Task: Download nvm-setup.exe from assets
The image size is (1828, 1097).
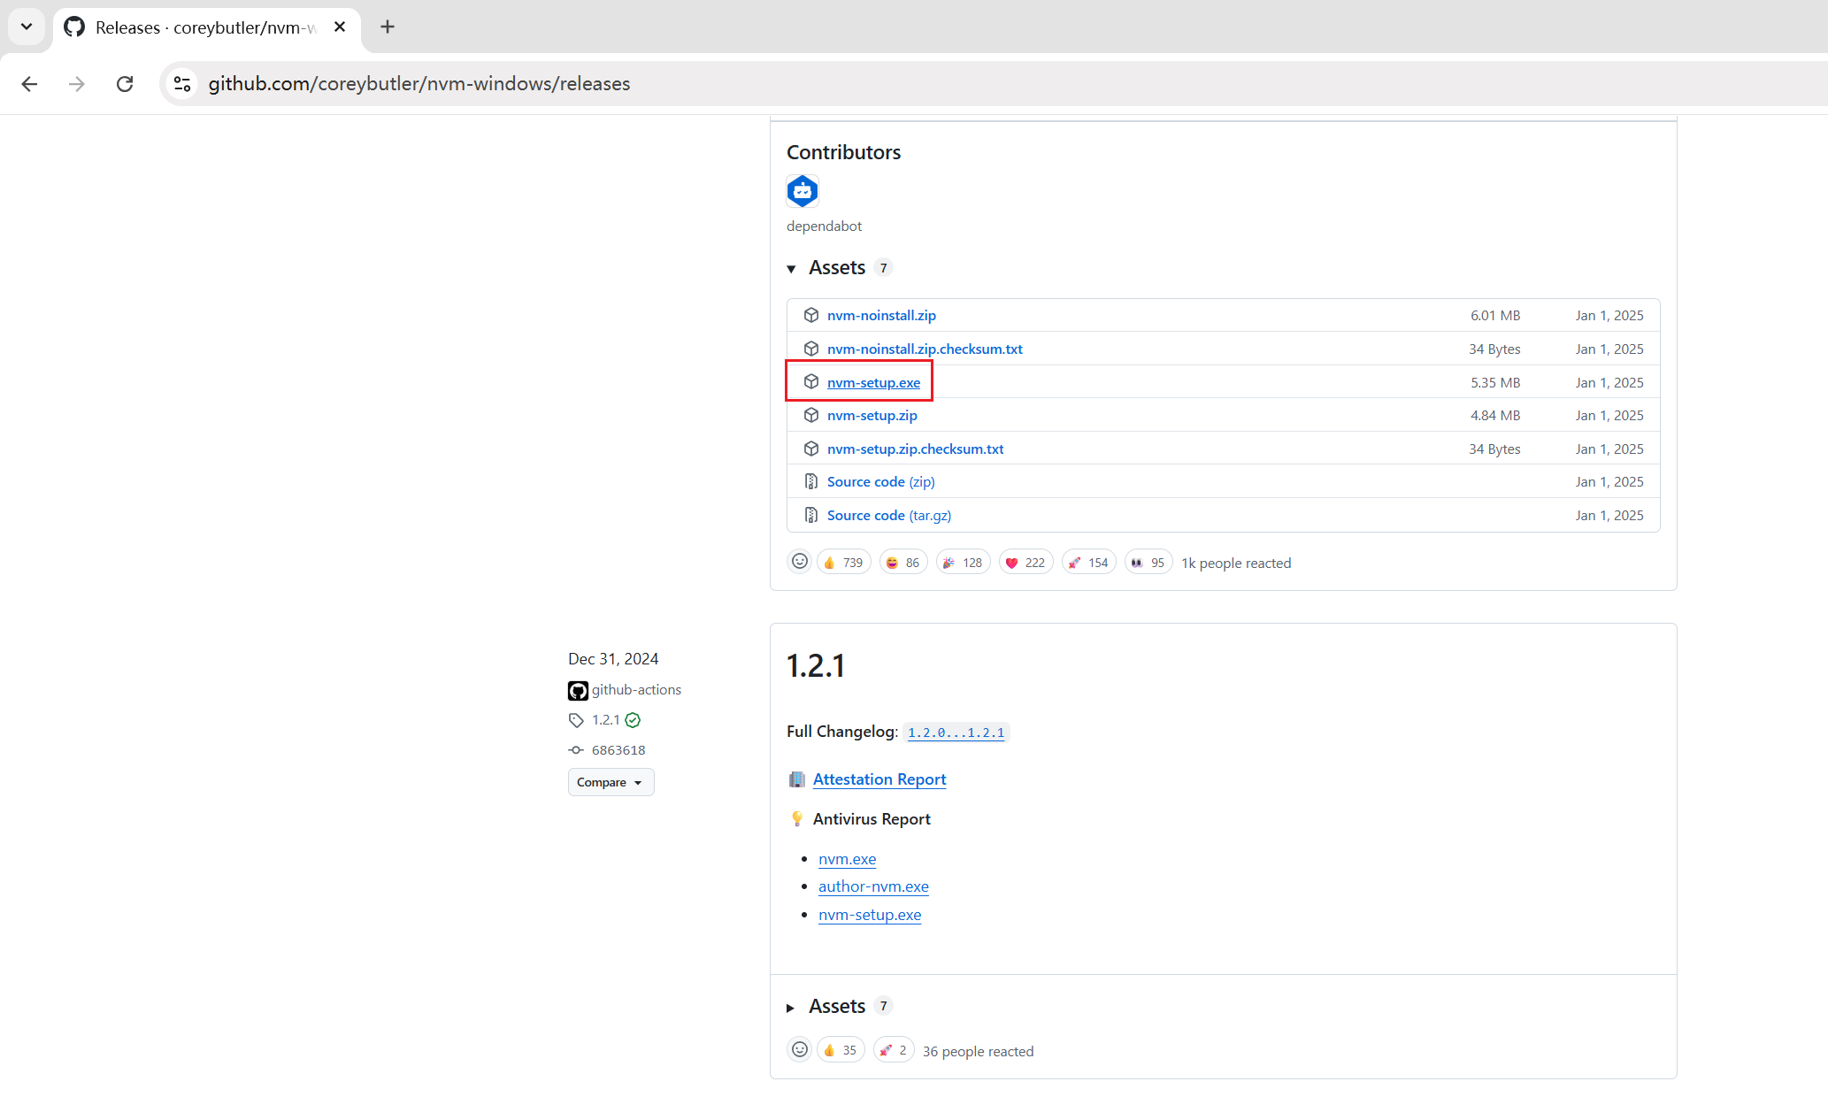Action: coord(873,382)
